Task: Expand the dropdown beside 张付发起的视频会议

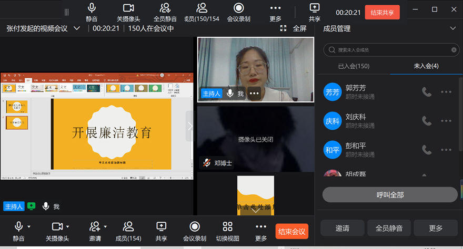Action: coord(77,28)
